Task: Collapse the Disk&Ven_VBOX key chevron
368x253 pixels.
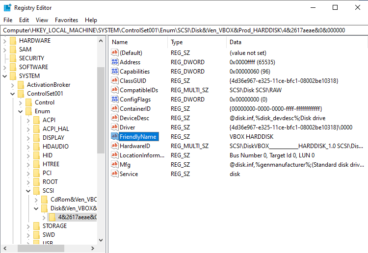Action: (x=36, y=208)
